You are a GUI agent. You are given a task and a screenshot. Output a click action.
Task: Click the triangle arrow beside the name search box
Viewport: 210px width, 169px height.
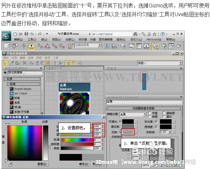coord(5,73)
